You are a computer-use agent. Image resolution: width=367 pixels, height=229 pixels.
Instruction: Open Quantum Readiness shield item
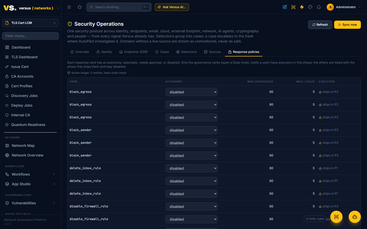click(x=30, y=125)
